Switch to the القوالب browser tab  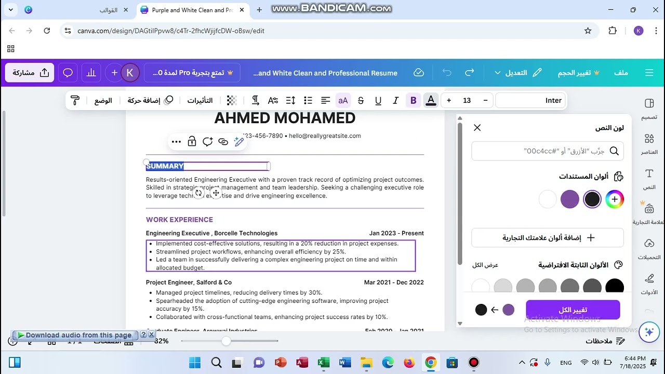pyautogui.click(x=108, y=10)
